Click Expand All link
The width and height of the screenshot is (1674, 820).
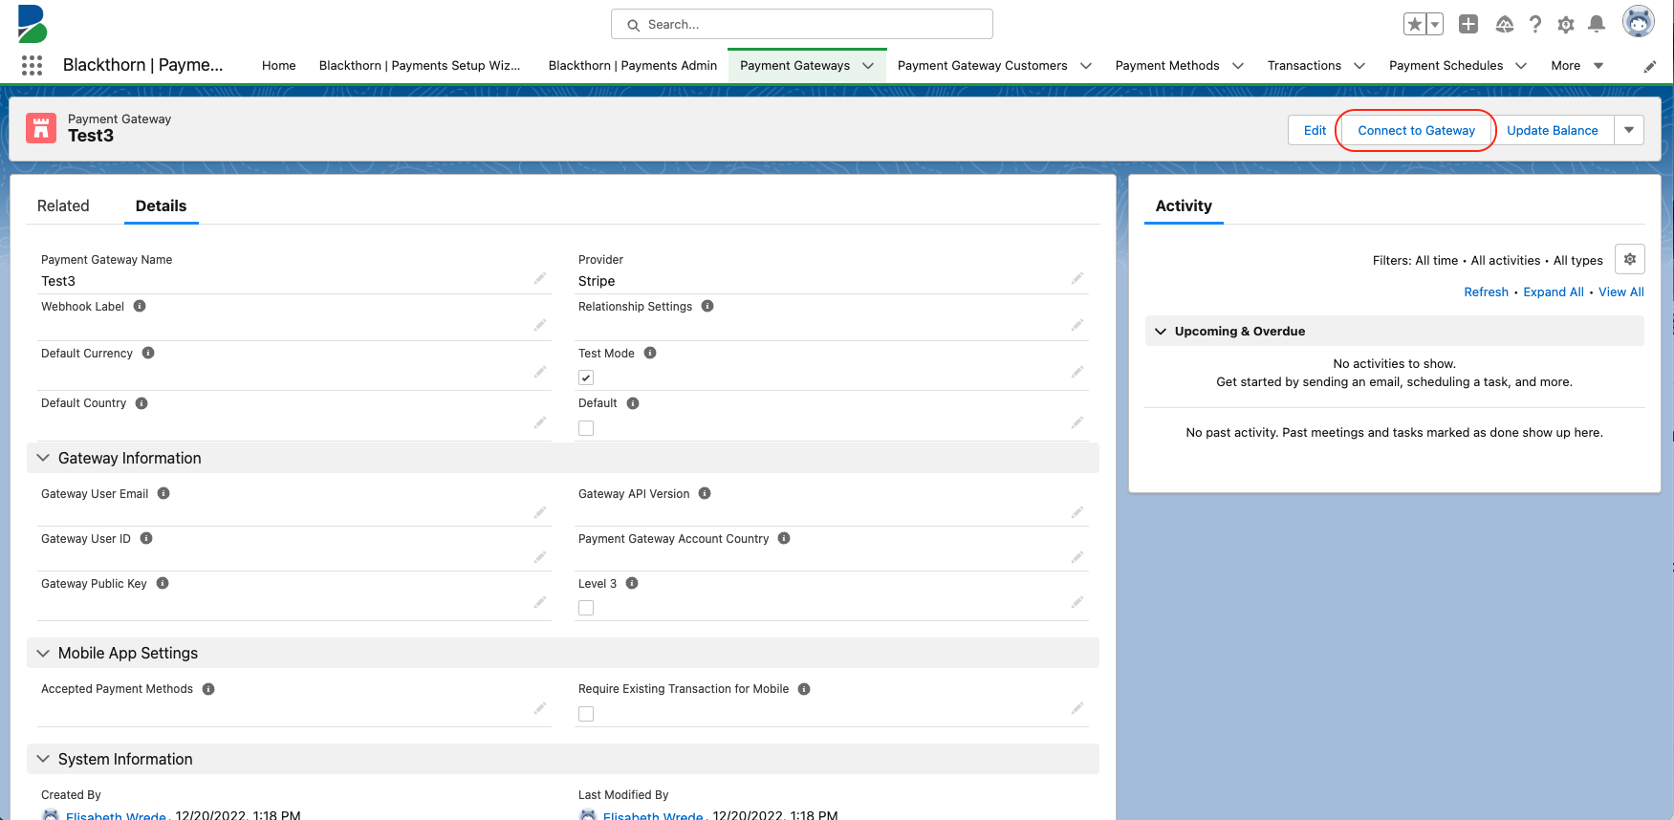[1554, 291]
